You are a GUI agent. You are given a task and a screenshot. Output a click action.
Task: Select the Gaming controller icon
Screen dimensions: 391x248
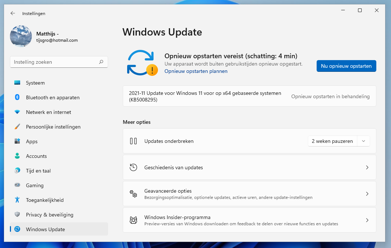click(x=17, y=185)
